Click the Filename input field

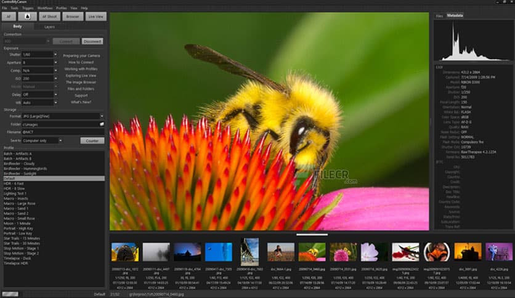[x=63, y=132]
